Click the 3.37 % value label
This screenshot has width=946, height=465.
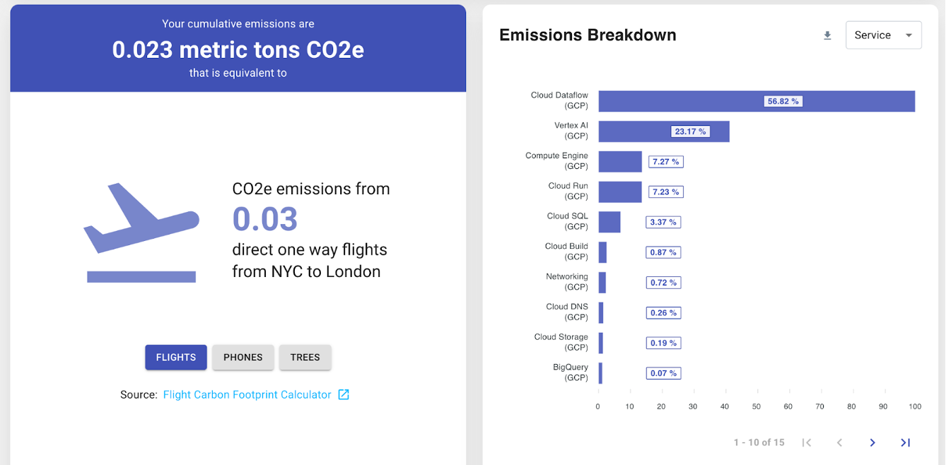(x=663, y=222)
